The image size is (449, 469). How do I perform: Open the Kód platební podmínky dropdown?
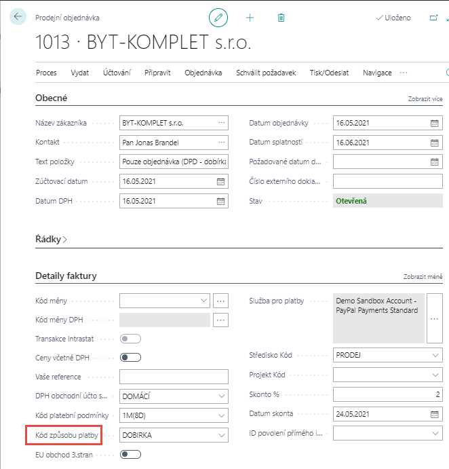coord(220,416)
